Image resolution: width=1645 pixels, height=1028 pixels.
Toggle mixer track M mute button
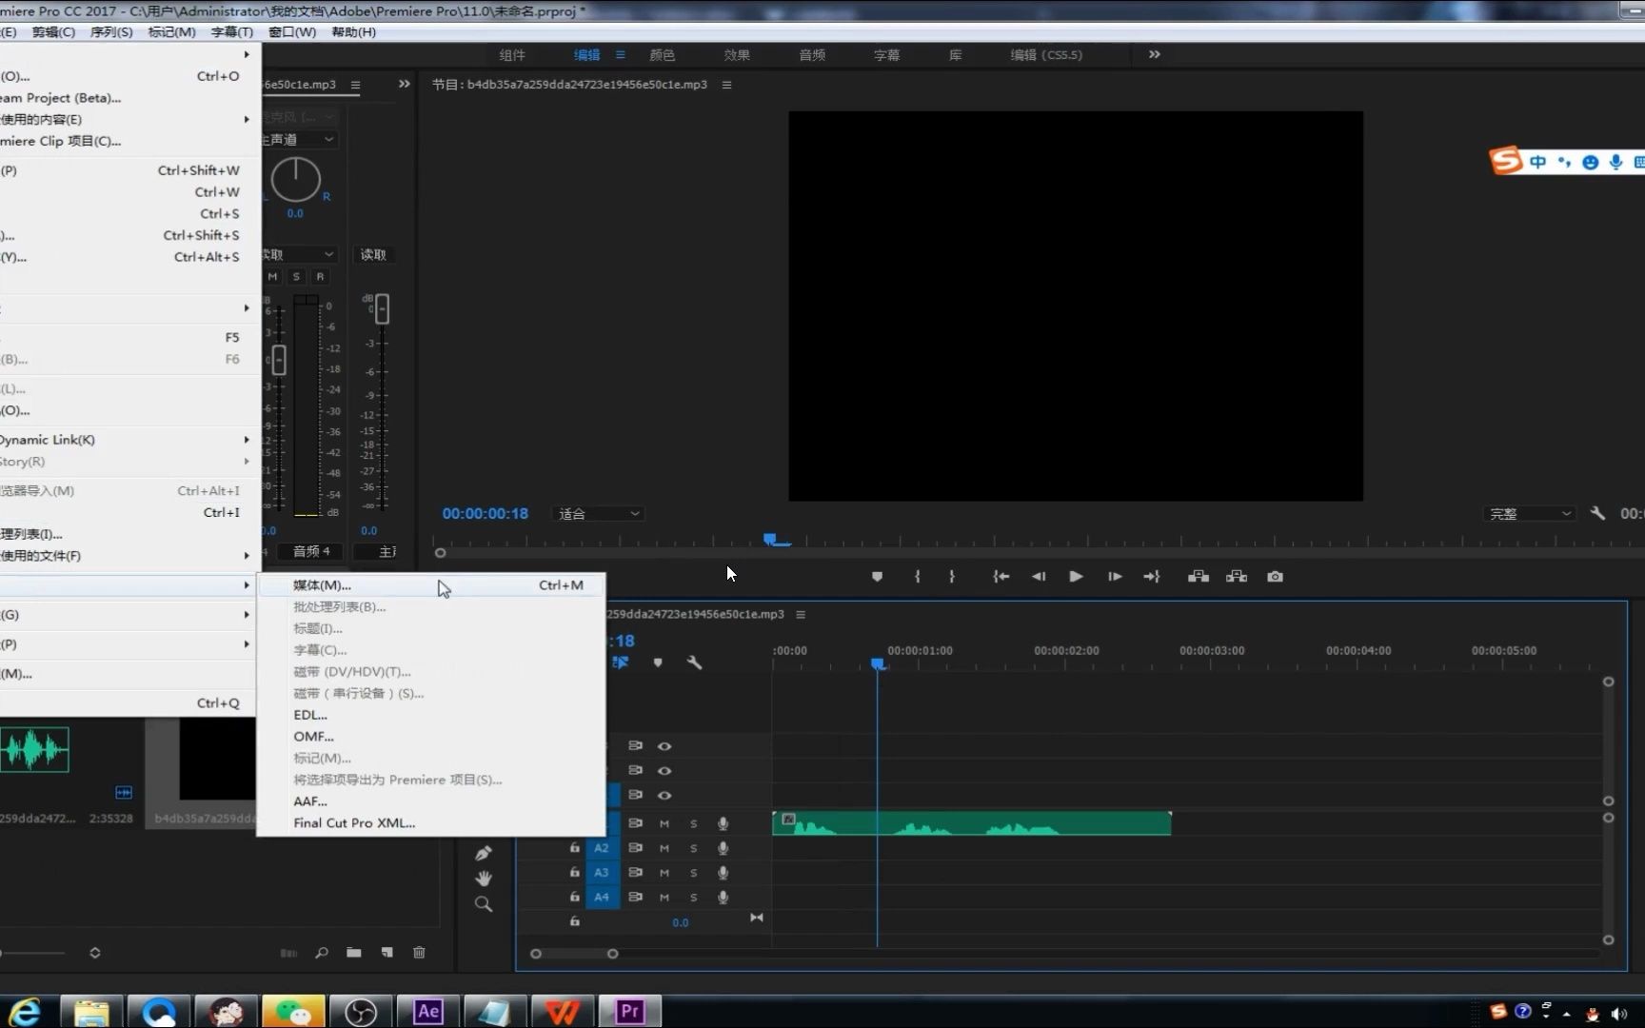pos(273,277)
